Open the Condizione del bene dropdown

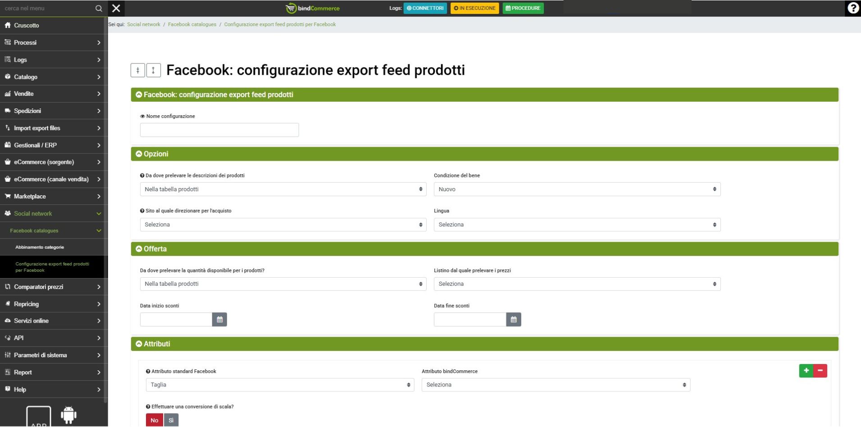click(x=577, y=189)
